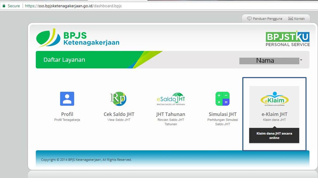Click the View Saldo JHT subtitle
This screenshot has width=318, height=178.
119,120
